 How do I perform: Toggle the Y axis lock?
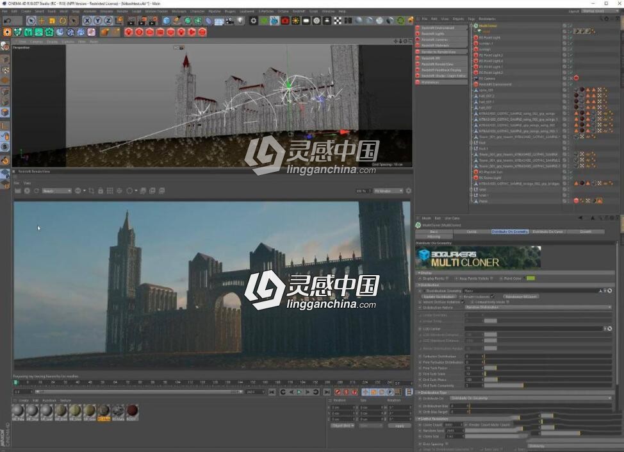(97, 21)
